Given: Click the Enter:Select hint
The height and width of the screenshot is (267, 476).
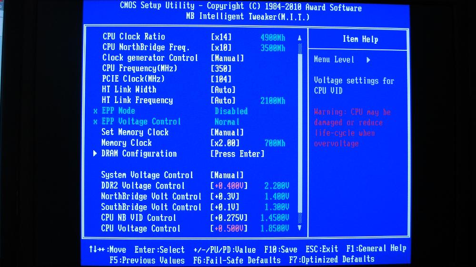Looking at the screenshot, I should [159, 250].
